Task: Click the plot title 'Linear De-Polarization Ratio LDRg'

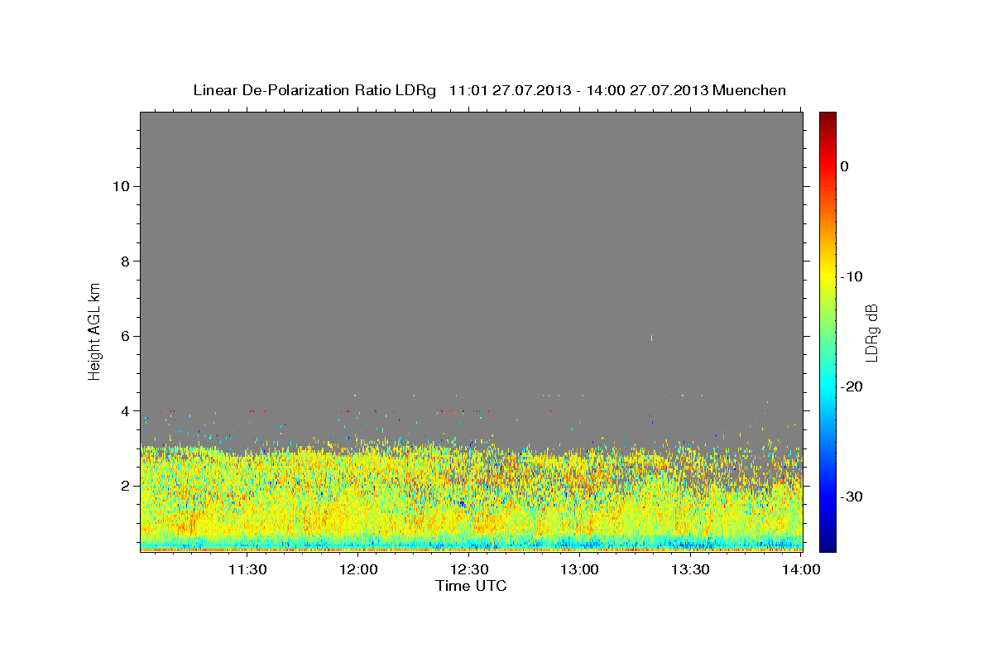Action: pos(314,90)
